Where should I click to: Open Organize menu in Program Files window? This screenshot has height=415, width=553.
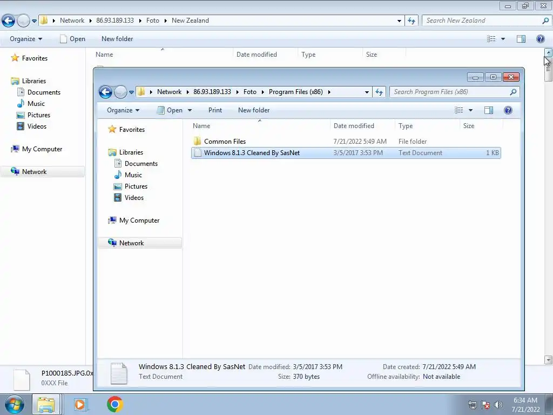(123, 110)
